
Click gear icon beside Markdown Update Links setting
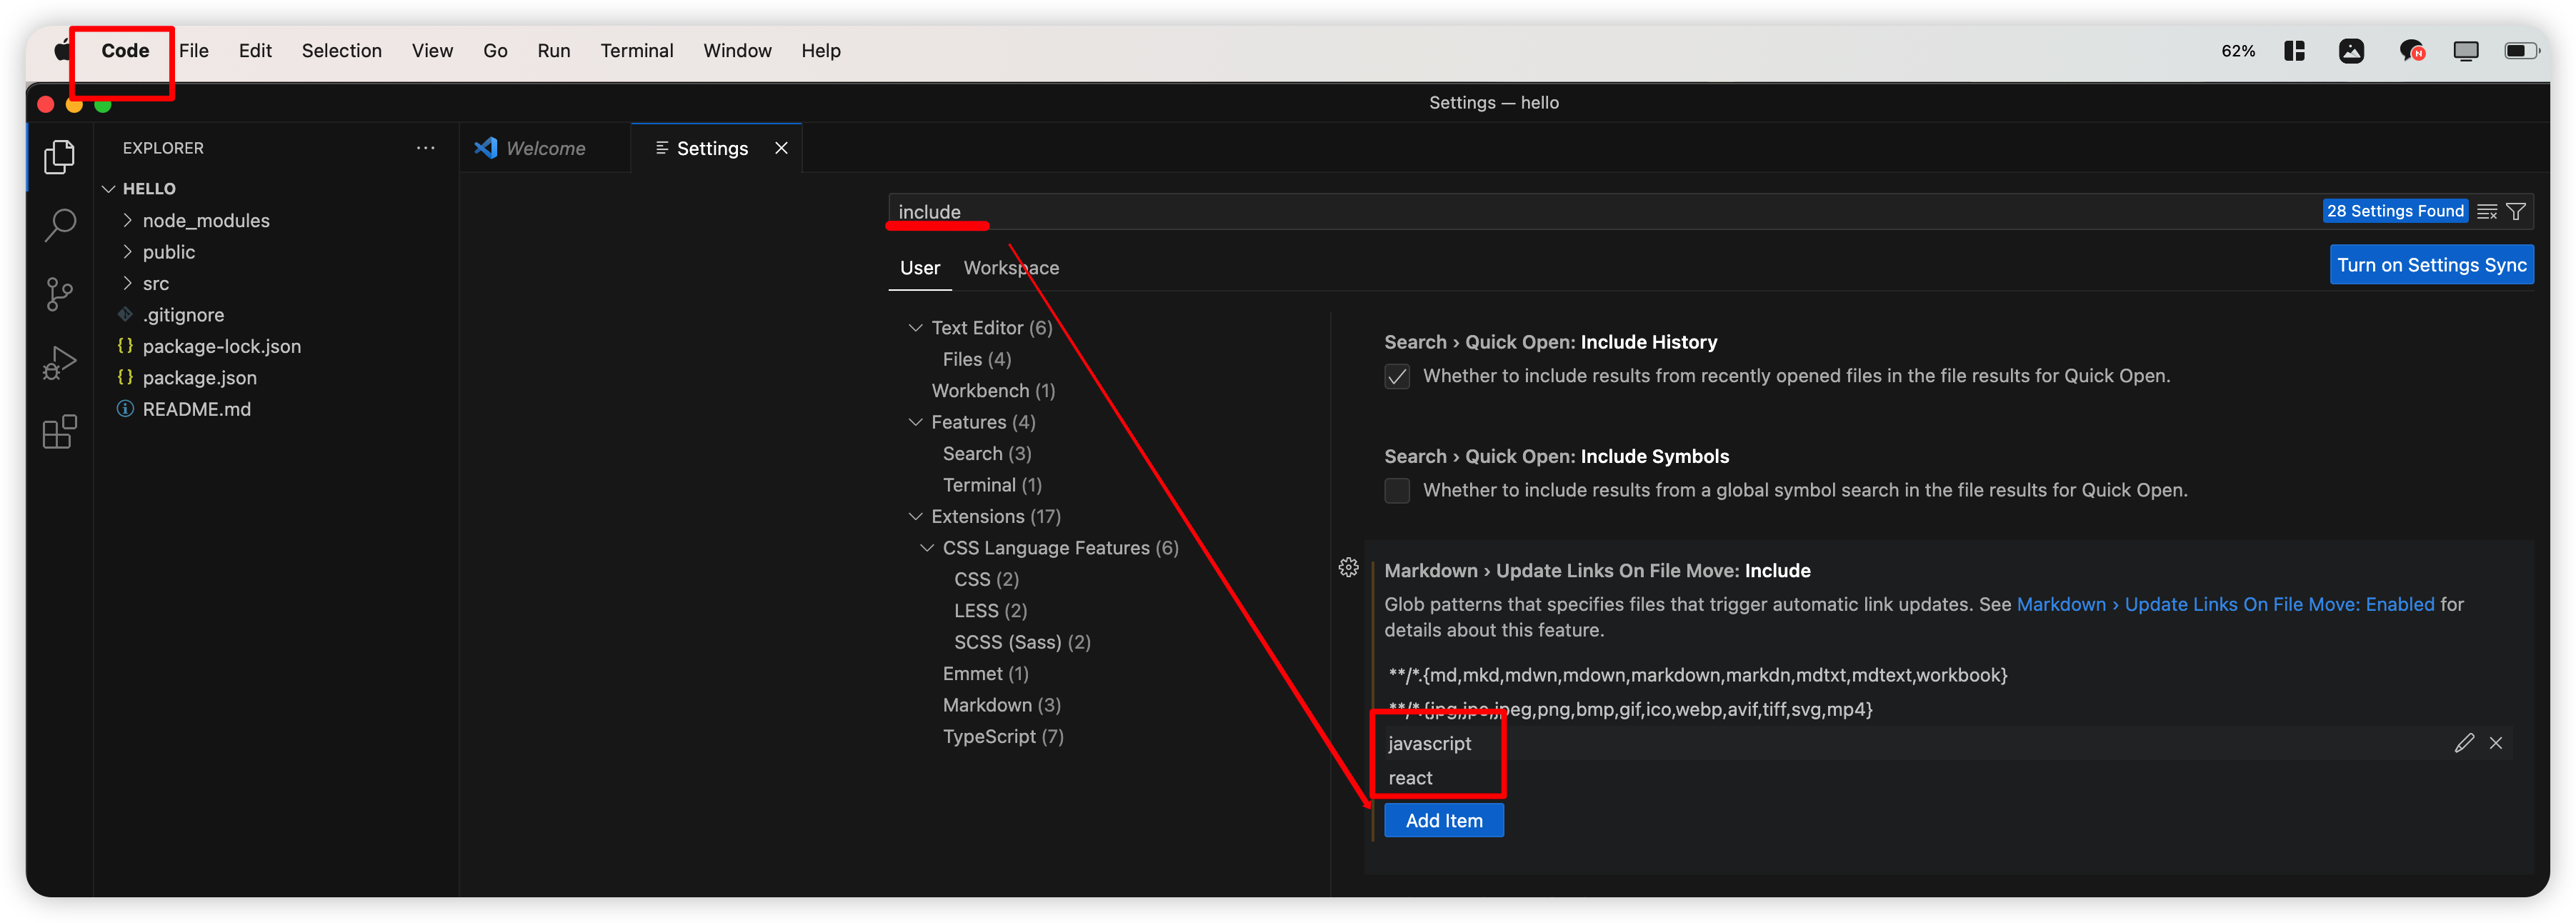point(1348,568)
